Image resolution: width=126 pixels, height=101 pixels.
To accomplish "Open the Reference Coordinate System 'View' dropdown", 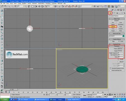I will 51,6.
